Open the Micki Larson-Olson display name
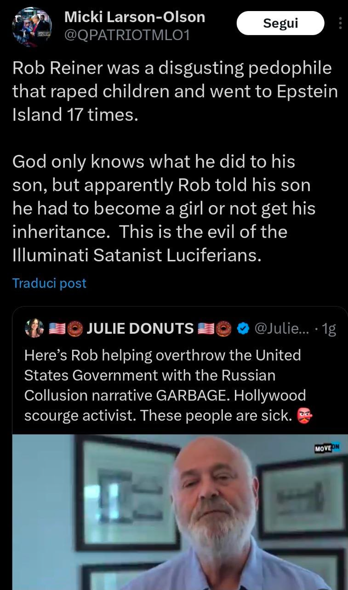This screenshot has width=348, height=590. click(135, 17)
